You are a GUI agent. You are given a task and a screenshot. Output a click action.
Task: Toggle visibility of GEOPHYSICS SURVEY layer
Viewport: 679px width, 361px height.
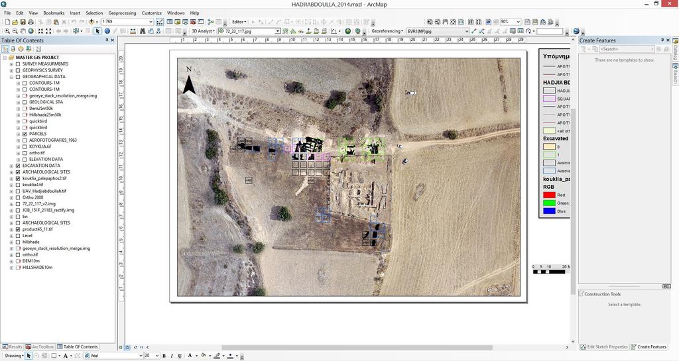(18, 70)
